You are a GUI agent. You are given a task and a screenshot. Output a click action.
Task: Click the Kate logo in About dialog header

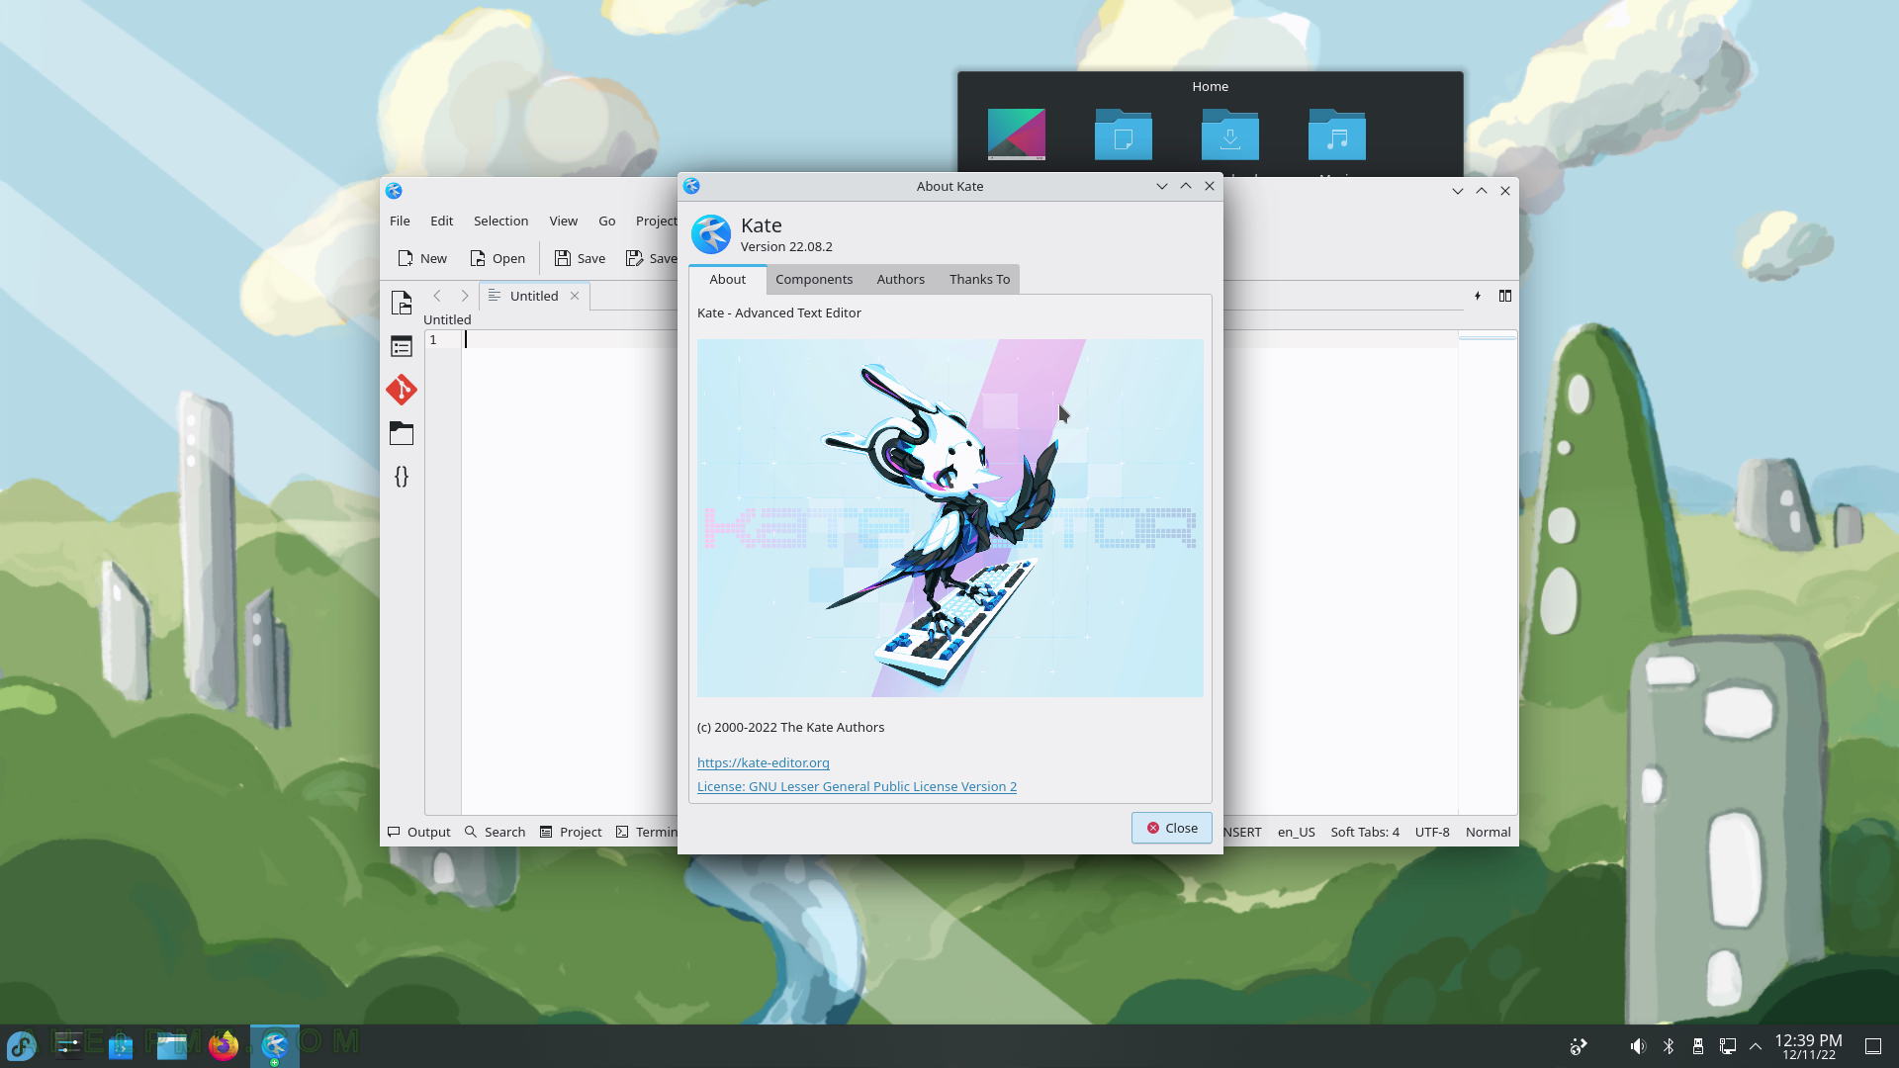click(711, 234)
